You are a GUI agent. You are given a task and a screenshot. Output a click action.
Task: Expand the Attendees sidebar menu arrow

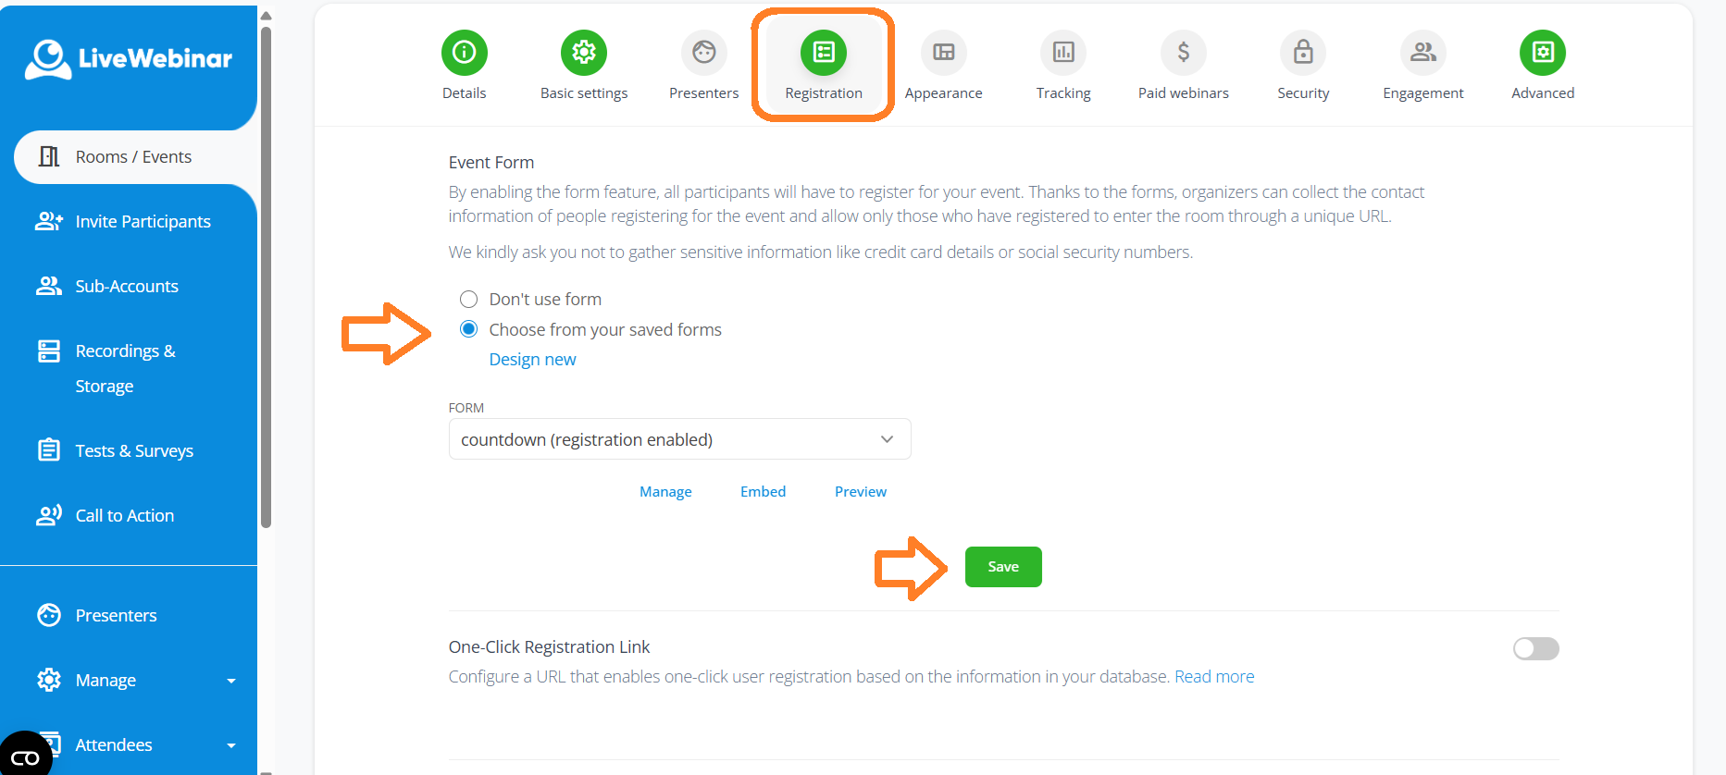point(231,745)
